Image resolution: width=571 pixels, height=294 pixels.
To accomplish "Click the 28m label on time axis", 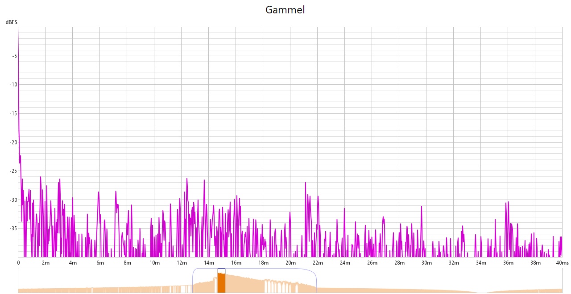I will 399,263.
